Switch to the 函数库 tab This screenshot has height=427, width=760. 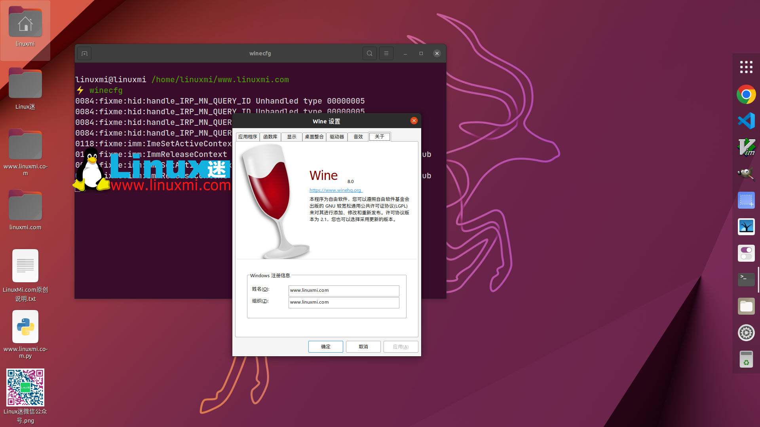tap(270, 137)
